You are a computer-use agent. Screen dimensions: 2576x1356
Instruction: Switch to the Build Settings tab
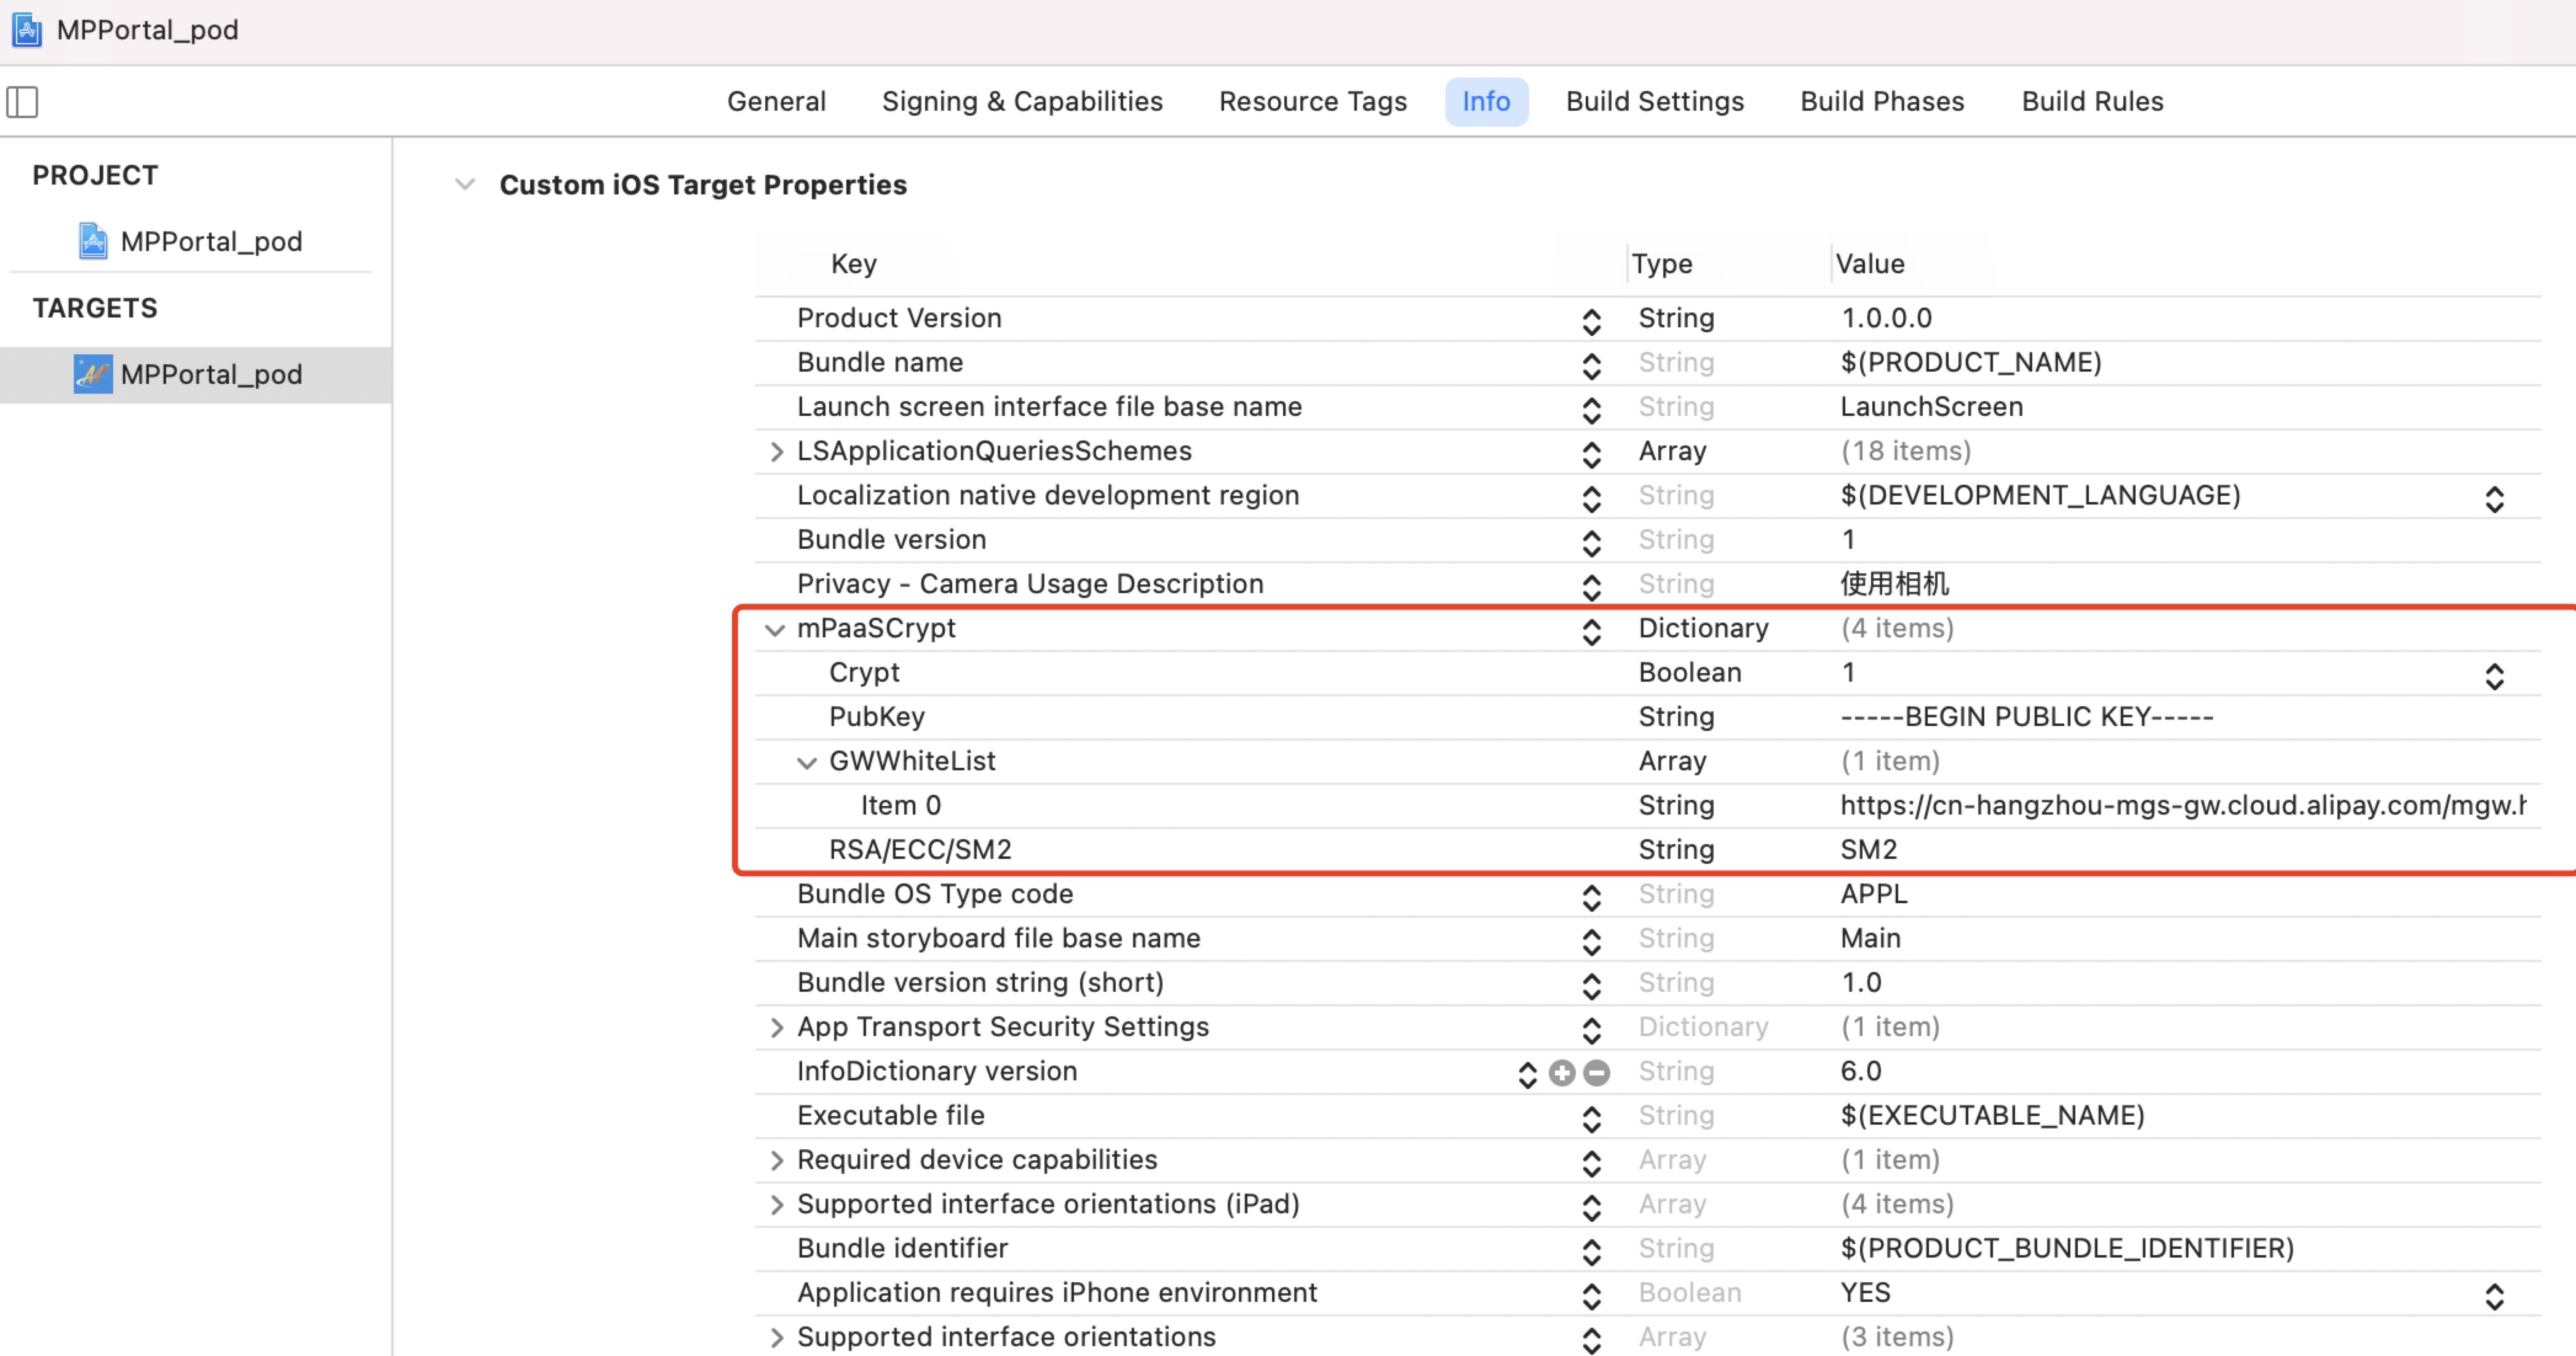tap(1654, 101)
